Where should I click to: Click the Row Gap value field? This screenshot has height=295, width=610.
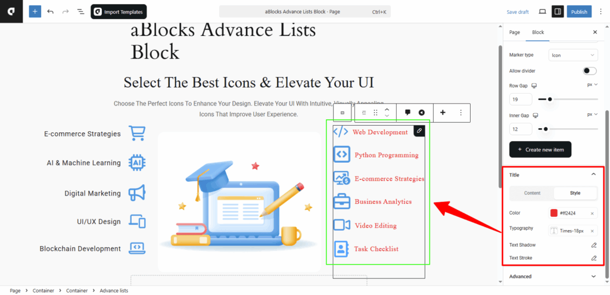521,100
